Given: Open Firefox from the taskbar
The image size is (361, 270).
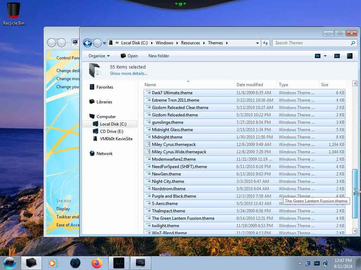Looking at the screenshot, I should click(97, 263).
